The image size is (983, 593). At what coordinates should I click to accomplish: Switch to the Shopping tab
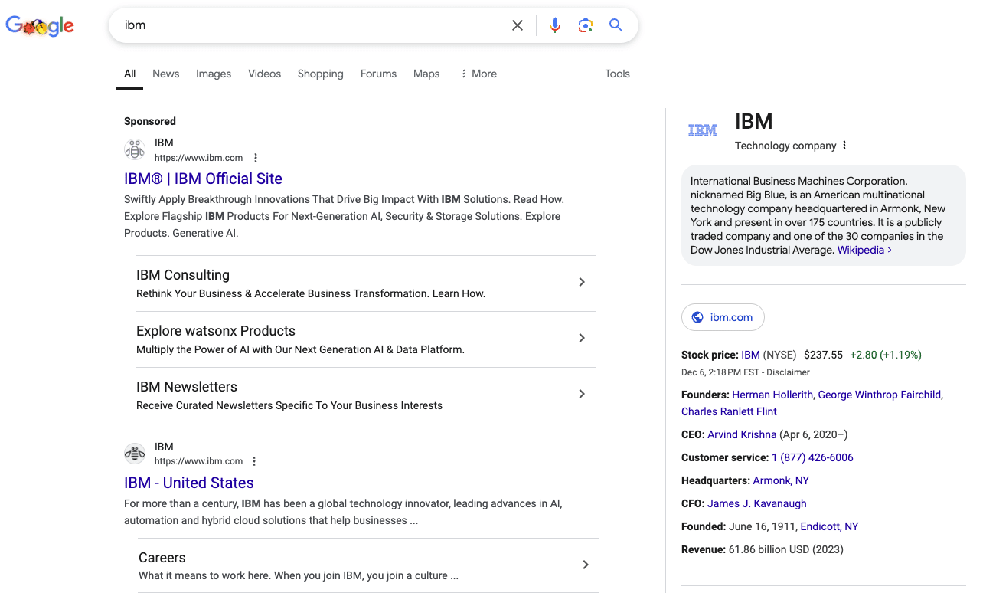(320, 74)
